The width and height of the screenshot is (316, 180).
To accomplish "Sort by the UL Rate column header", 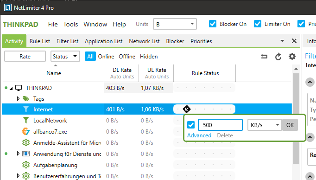I will point(157,73).
